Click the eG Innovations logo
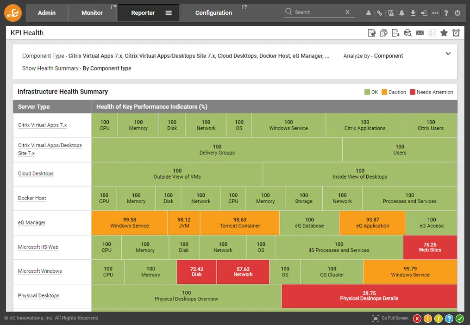Image resolution: width=470 pixels, height=325 pixels. [x=13, y=13]
